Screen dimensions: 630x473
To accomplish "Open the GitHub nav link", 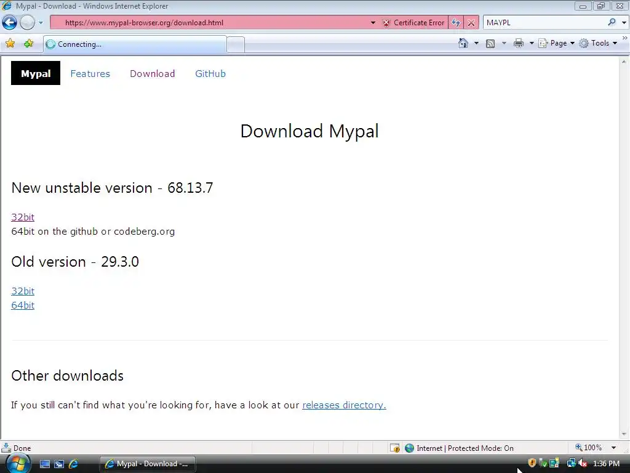I will [210, 74].
